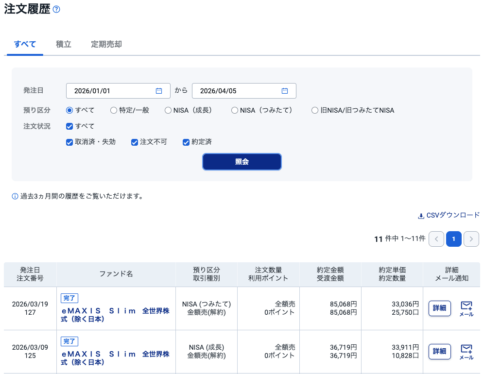Go to next page of results
This screenshot has height=374, width=484.
[471, 239]
